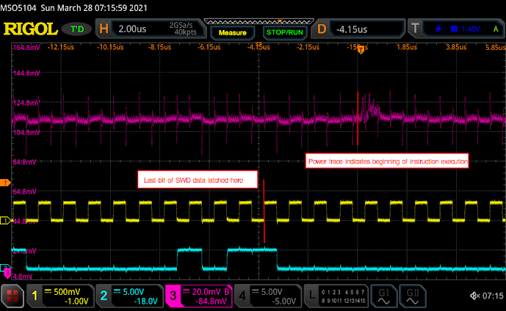Tap the orange H horizontal icon
506x311 pixels.
(104, 29)
